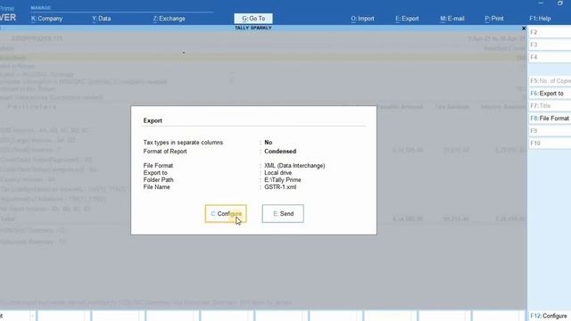Click the G: Go To button

tap(253, 19)
